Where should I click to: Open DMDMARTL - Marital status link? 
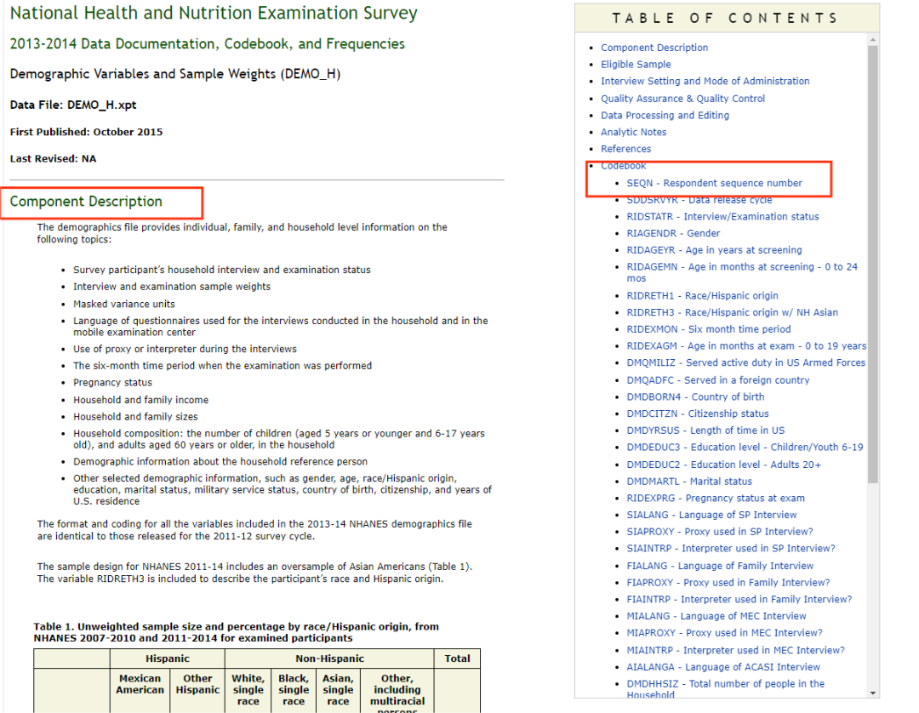pos(689,481)
